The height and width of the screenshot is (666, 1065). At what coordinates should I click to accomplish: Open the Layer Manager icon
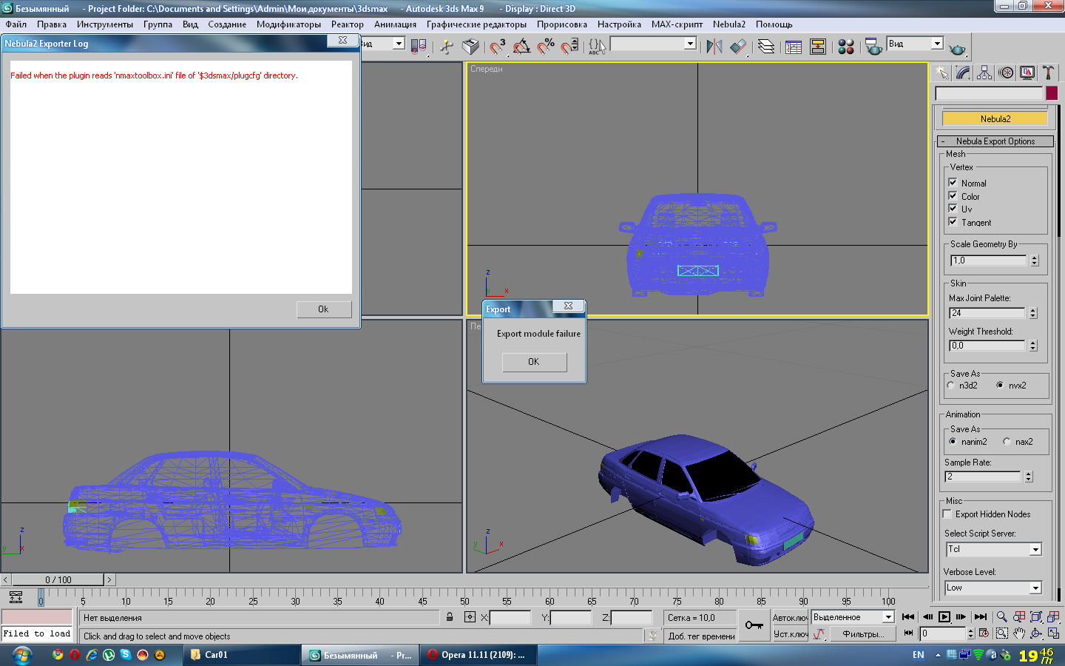tap(766, 47)
